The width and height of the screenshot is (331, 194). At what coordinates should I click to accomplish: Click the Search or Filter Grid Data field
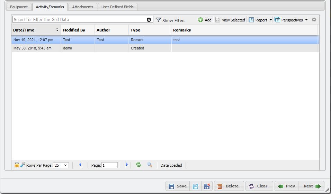(x=79, y=20)
